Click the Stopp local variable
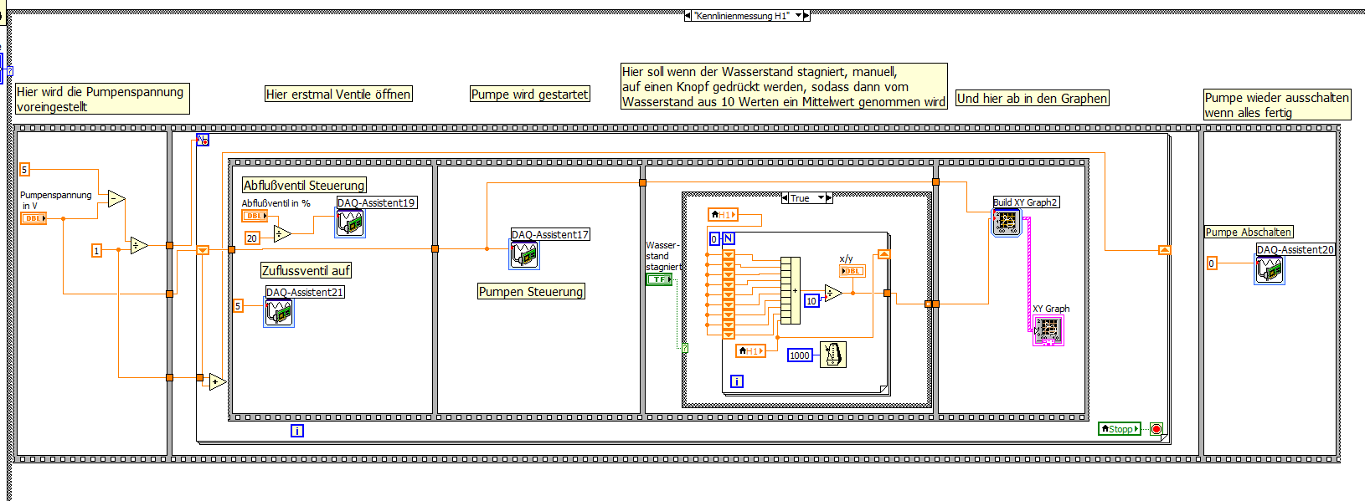This screenshot has height=501, width=1365. [1120, 429]
